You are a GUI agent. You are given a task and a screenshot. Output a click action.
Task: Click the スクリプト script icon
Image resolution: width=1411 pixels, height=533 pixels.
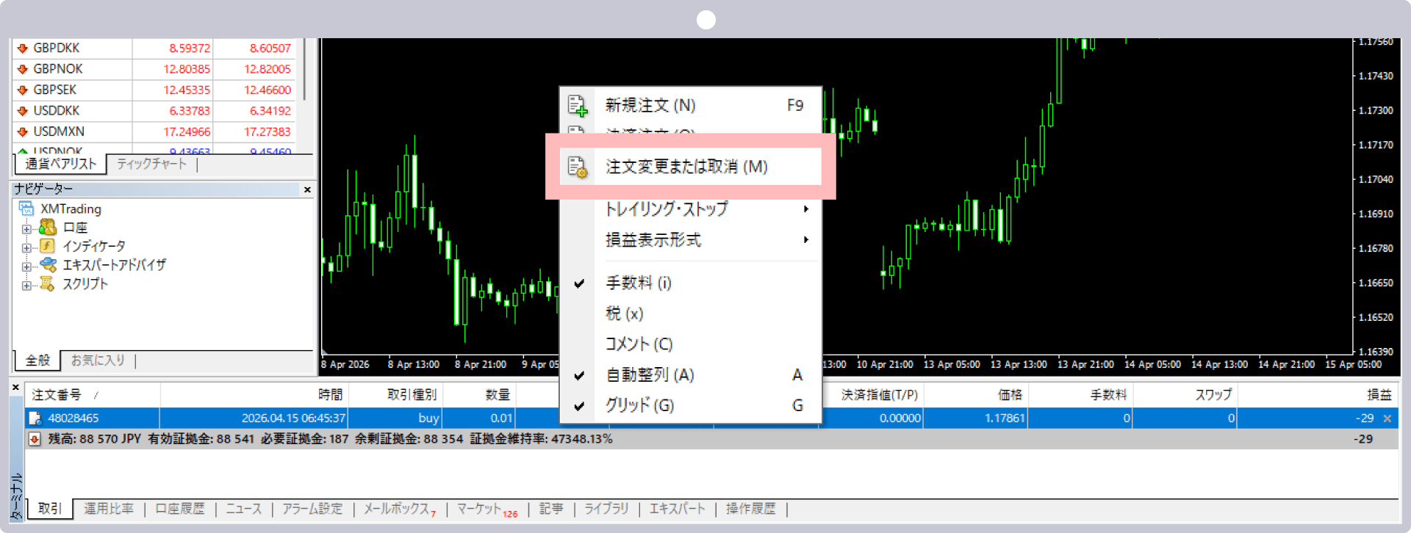pyautogui.click(x=48, y=283)
